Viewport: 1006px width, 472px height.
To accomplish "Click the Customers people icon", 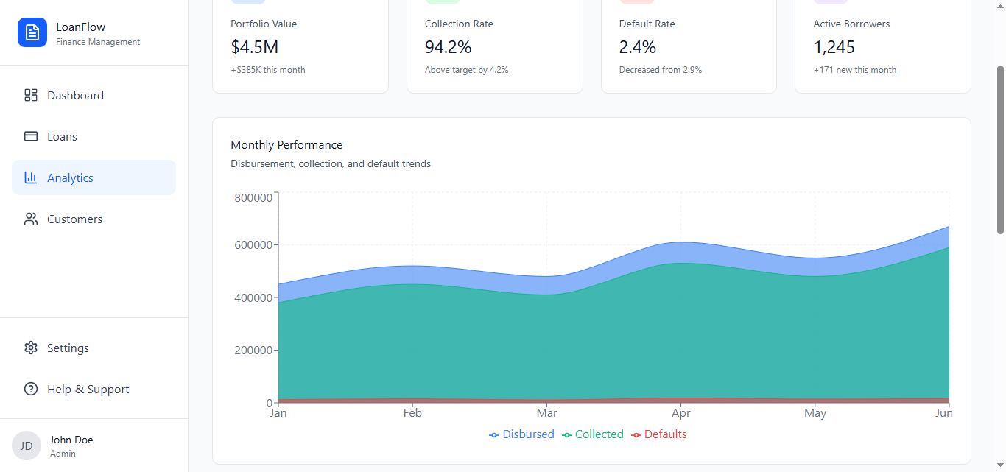I will pyautogui.click(x=31, y=219).
